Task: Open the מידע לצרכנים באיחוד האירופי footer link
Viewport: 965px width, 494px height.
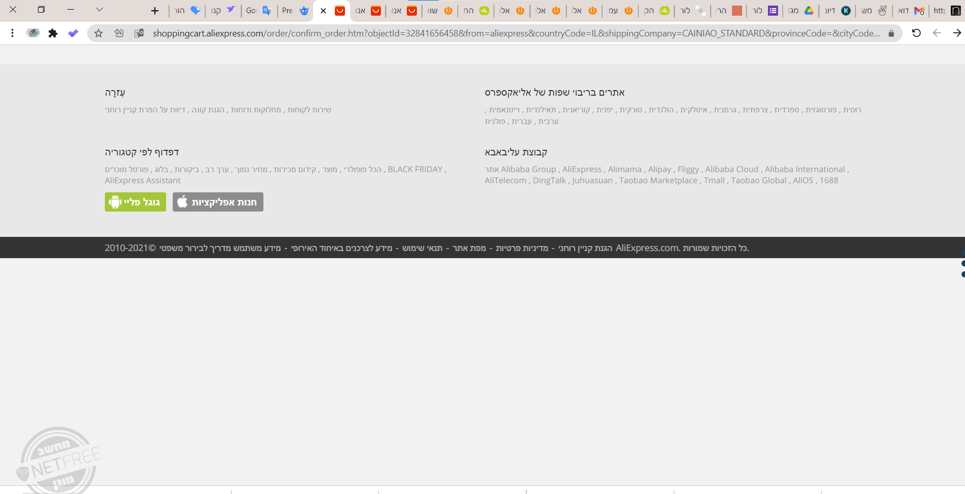Action: point(341,248)
